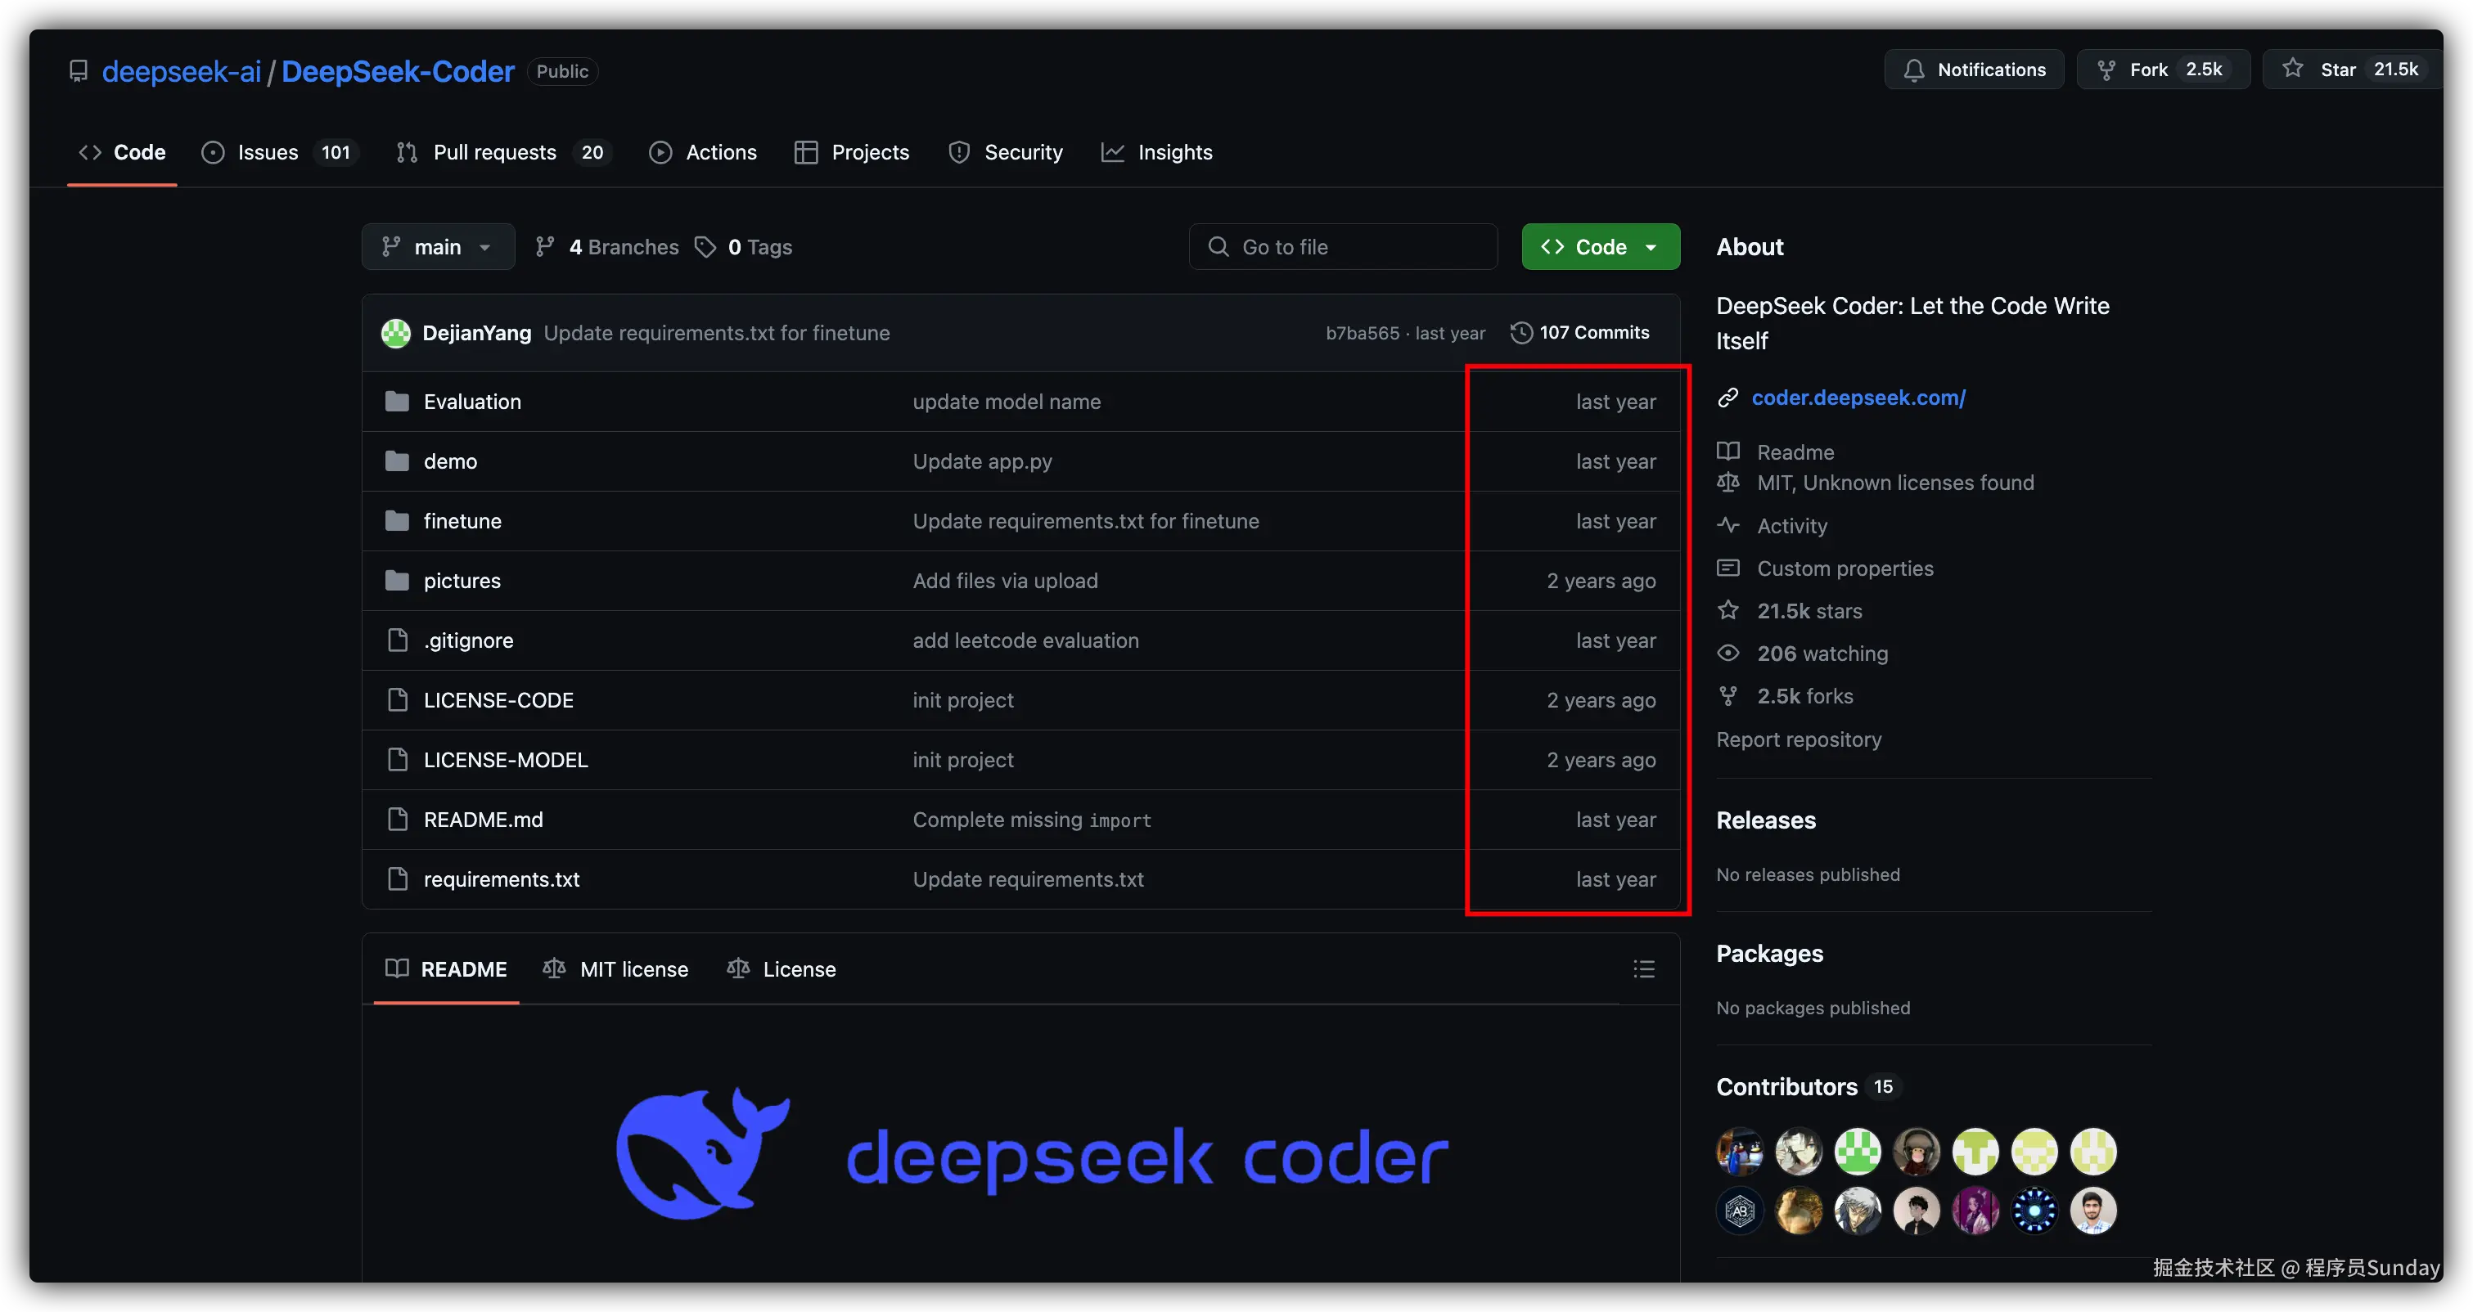The height and width of the screenshot is (1312, 2473).
Task: View the 2.5k forks list
Action: pyautogui.click(x=1804, y=696)
